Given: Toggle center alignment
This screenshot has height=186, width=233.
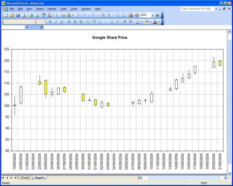Looking at the screenshot, I should [x=75, y=22].
